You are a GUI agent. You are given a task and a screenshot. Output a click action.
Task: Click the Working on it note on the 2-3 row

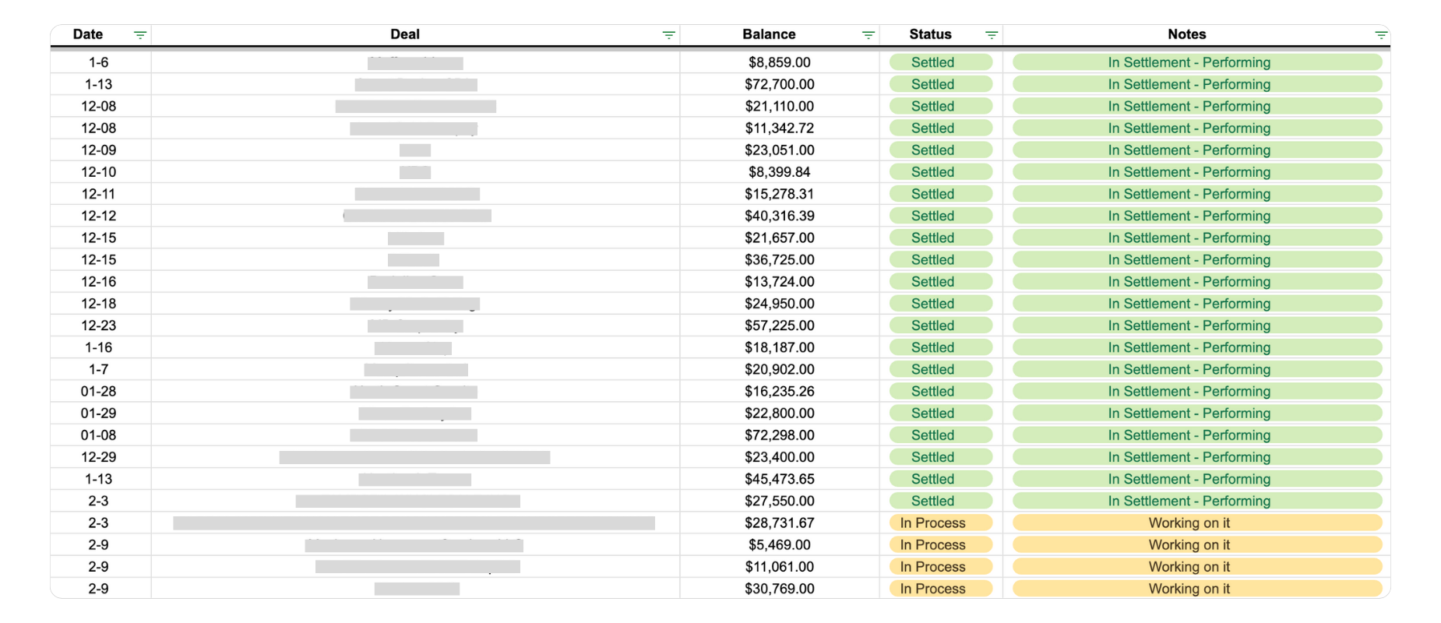[1189, 523]
